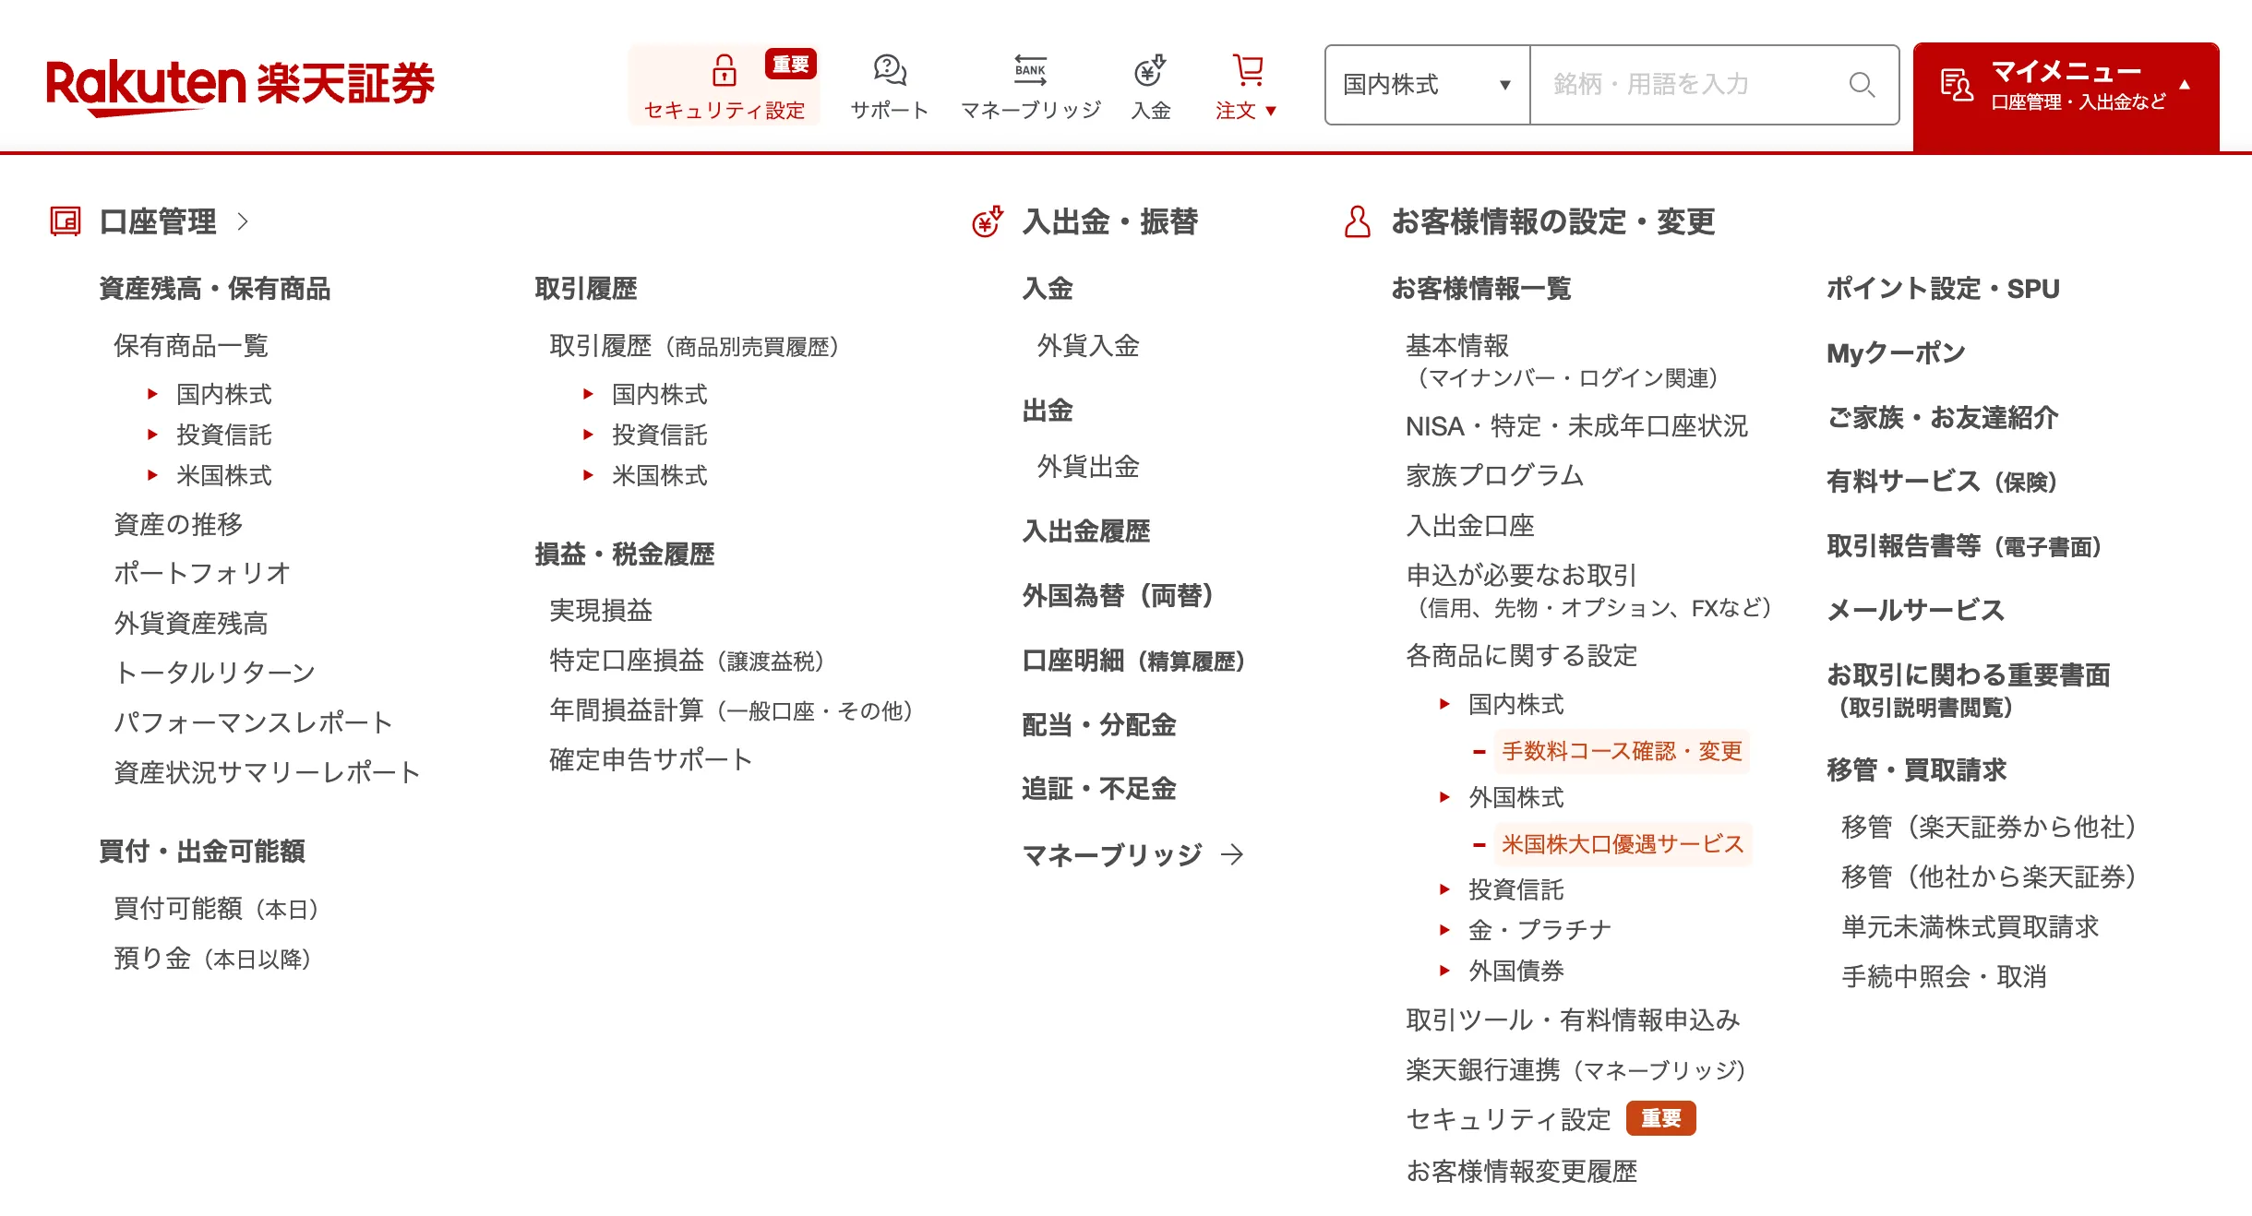Click the お客様情報の設定・変更 person icon
The image size is (2252, 1216).
point(1357,221)
